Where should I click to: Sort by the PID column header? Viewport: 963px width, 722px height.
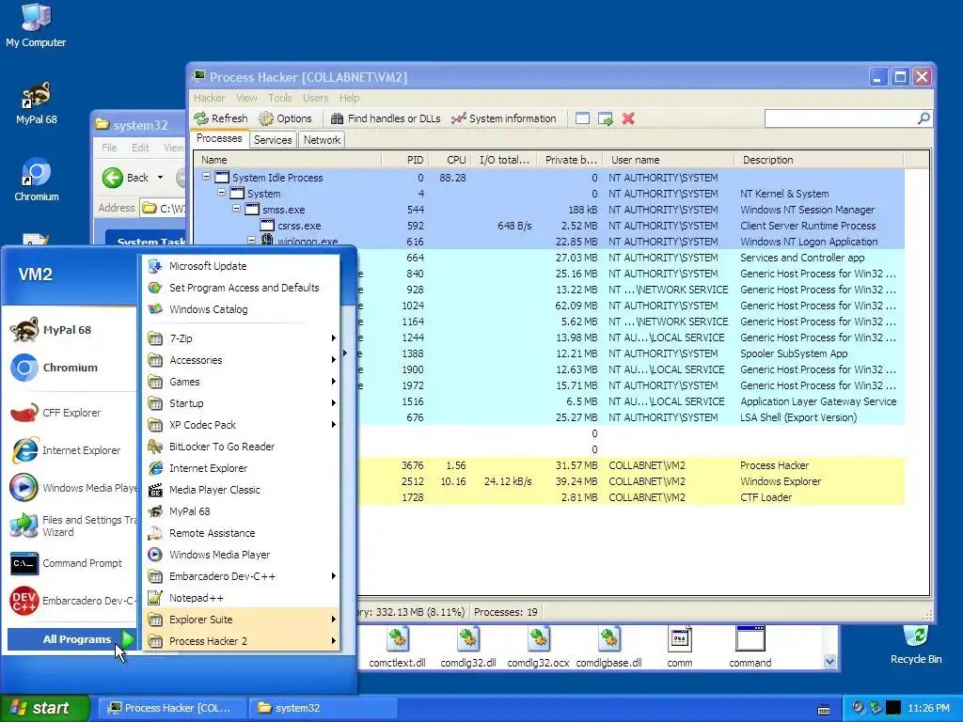click(404, 160)
